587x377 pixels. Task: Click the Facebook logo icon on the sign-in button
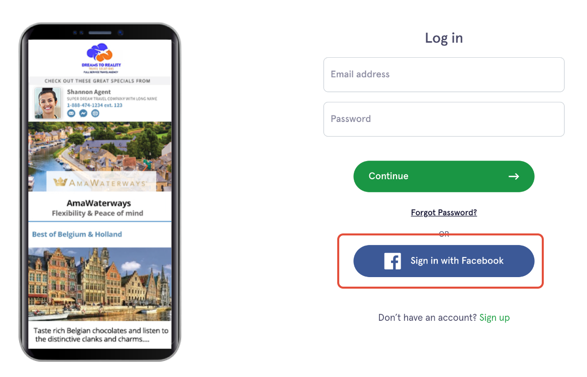pos(393,261)
